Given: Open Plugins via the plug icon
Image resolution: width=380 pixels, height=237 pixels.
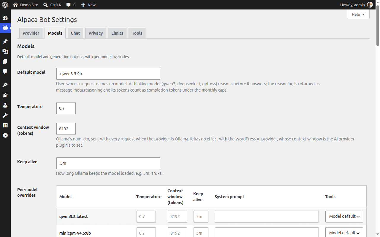Looking at the screenshot, I should pyautogui.click(x=5, y=95).
